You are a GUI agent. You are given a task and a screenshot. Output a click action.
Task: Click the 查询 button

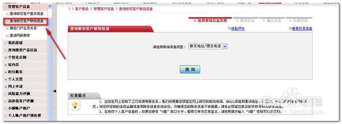[x=190, y=69]
